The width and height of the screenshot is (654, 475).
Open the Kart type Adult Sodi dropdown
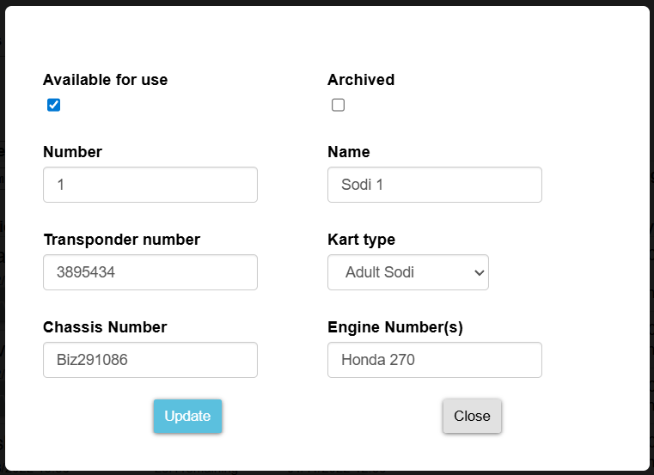(x=408, y=272)
